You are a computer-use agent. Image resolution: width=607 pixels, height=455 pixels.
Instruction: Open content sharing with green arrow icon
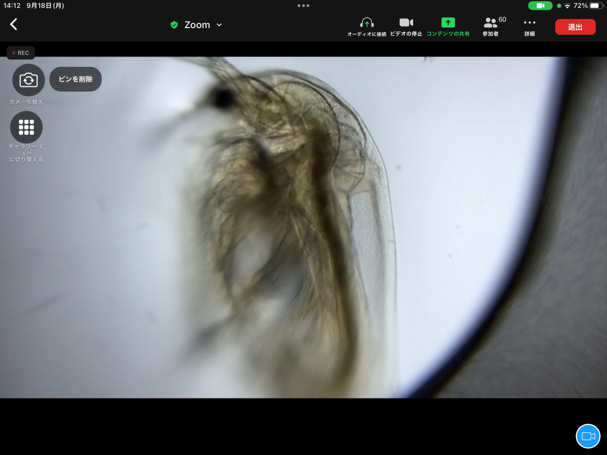(448, 23)
